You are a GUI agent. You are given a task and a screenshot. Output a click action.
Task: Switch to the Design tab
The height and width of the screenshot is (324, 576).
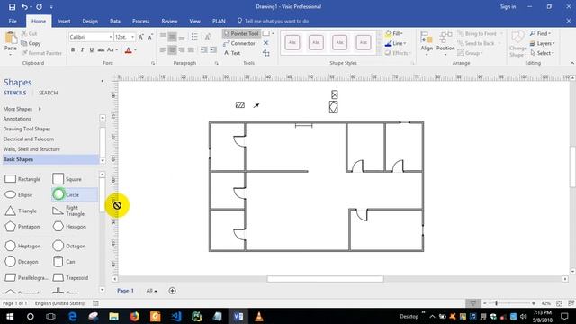click(x=90, y=21)
